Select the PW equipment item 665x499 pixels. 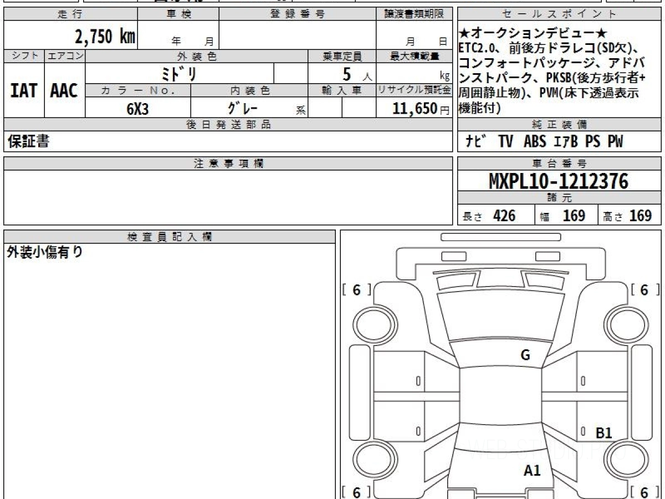[x=615, y=142]
